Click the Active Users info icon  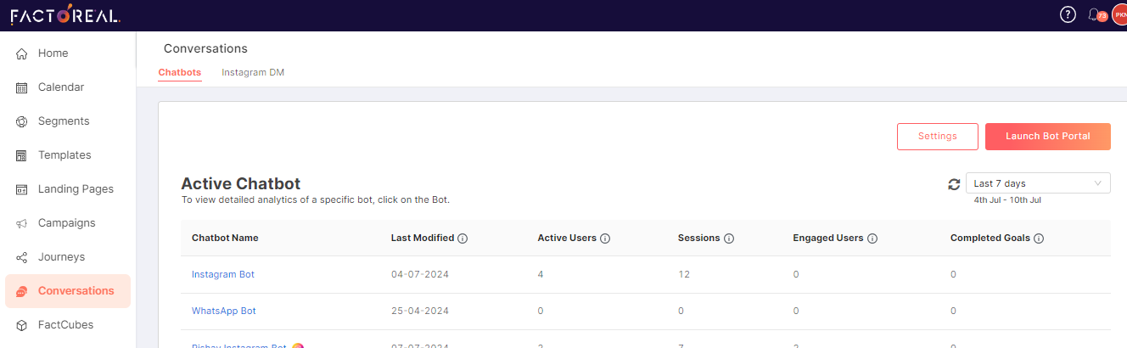605,239
